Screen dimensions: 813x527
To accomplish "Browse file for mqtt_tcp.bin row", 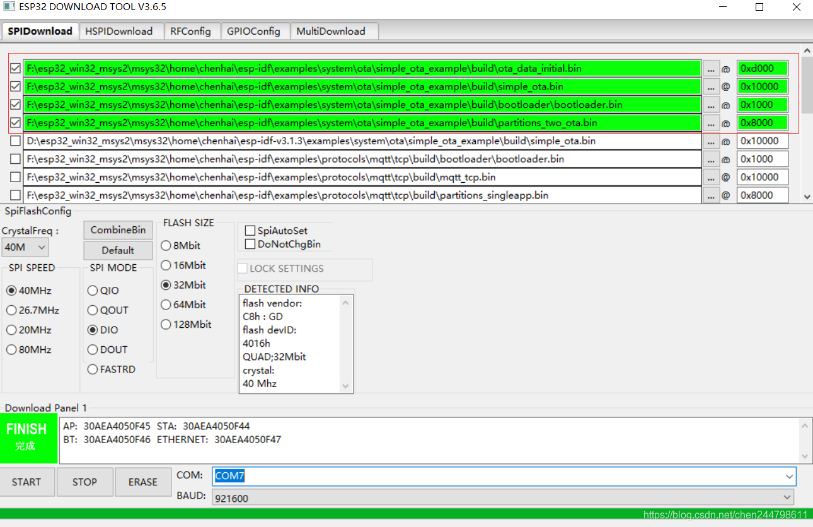I will [x=711, y=177].
